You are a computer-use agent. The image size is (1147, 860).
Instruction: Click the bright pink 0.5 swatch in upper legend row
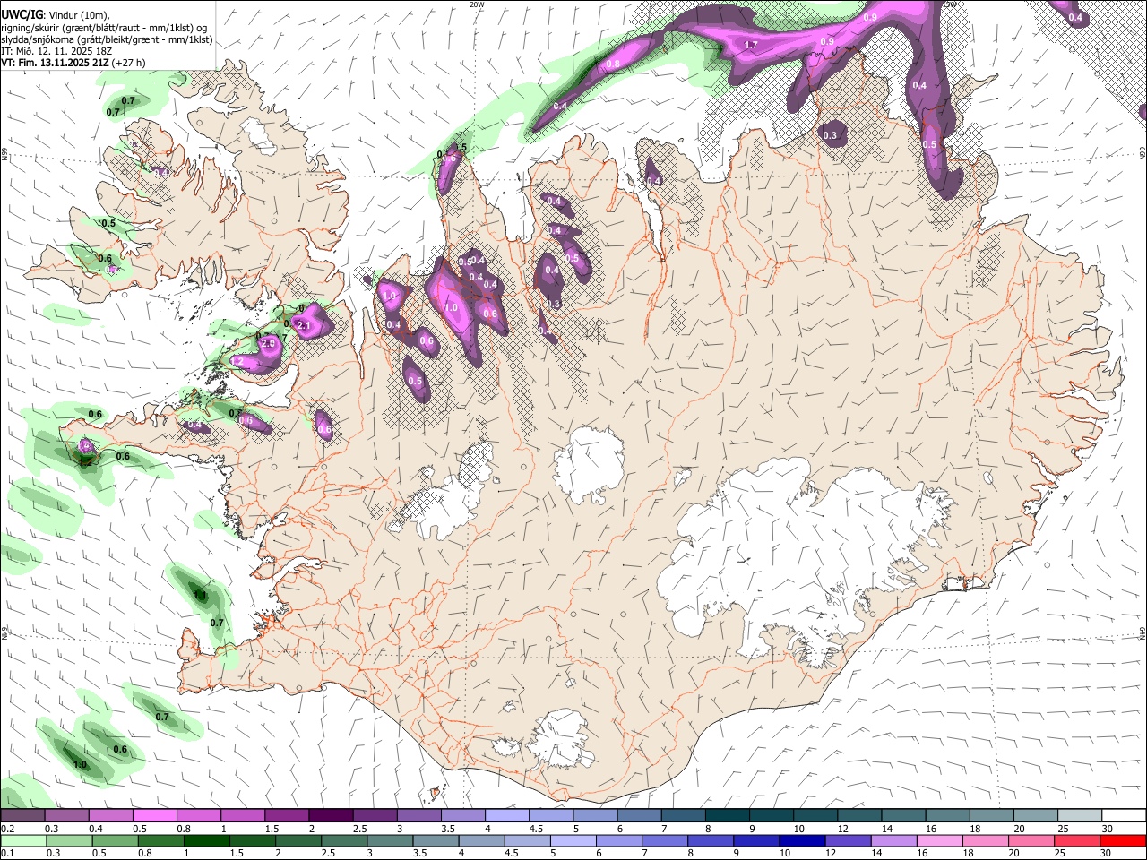coord(154,815)
